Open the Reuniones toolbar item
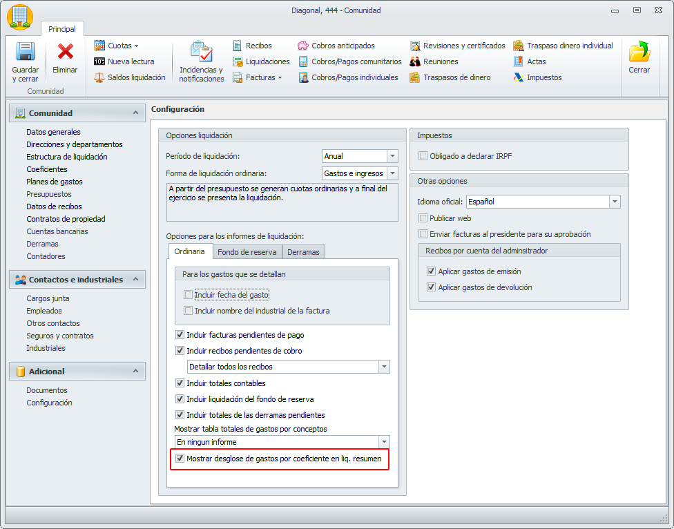Image resolution: width=674 pixels, height=529 pixels. tap(434, 61)
